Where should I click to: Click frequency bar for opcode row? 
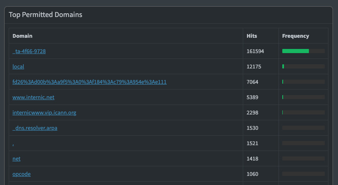pos(303,174)
